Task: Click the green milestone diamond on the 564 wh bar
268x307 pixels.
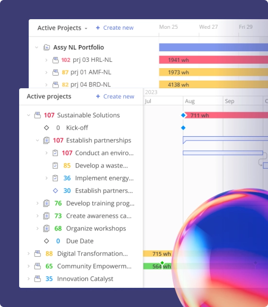Action: coord(162,263)
